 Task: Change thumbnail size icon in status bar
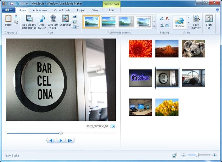(175, 155)
